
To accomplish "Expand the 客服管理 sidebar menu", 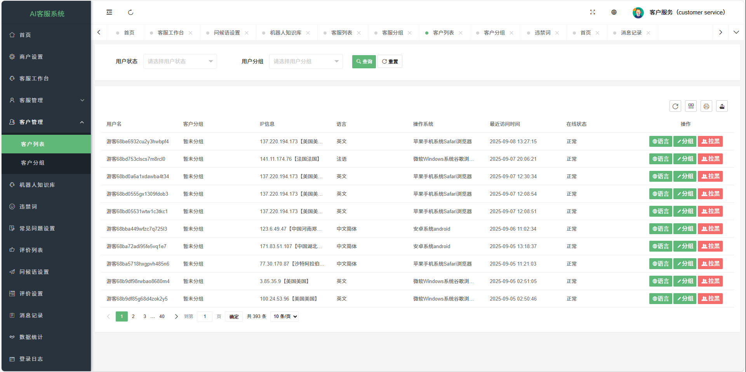I will click(x=46, y=100).
